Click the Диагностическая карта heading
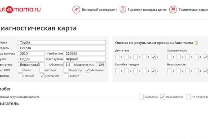This screenshot has height=139, width=208. pyautogui.click(x=38, y=28)
